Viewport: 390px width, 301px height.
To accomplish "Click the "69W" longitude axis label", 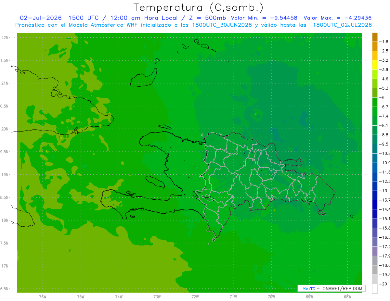I will [x=309, y=296].
